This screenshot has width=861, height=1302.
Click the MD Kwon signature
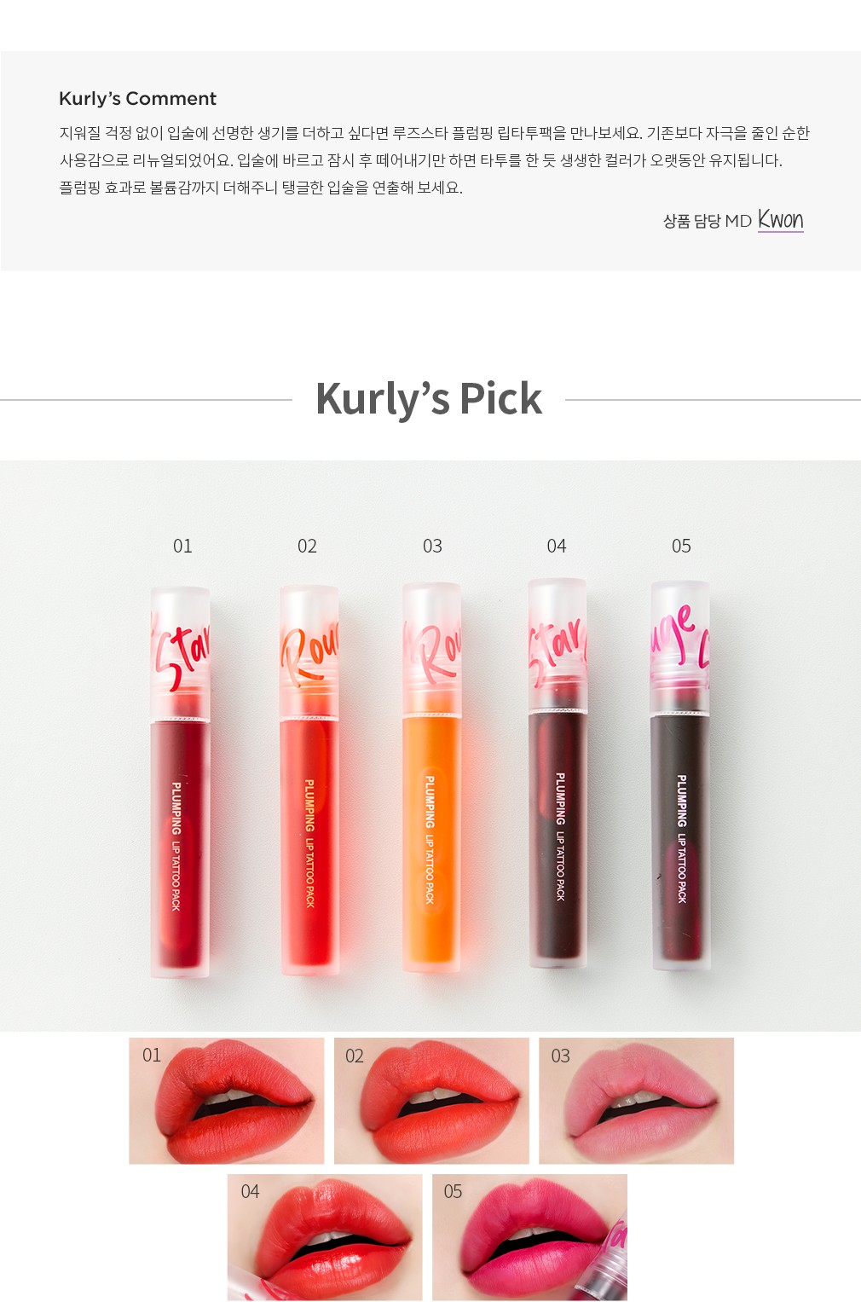click(x=781, y=220)
